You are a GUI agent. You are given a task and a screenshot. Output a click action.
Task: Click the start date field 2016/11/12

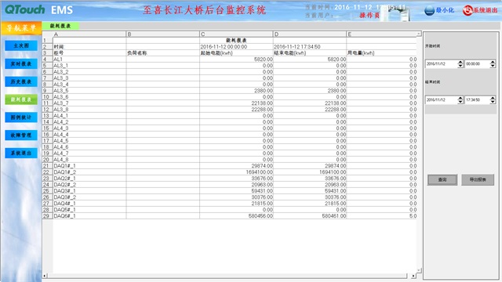[x=441, y=64]
